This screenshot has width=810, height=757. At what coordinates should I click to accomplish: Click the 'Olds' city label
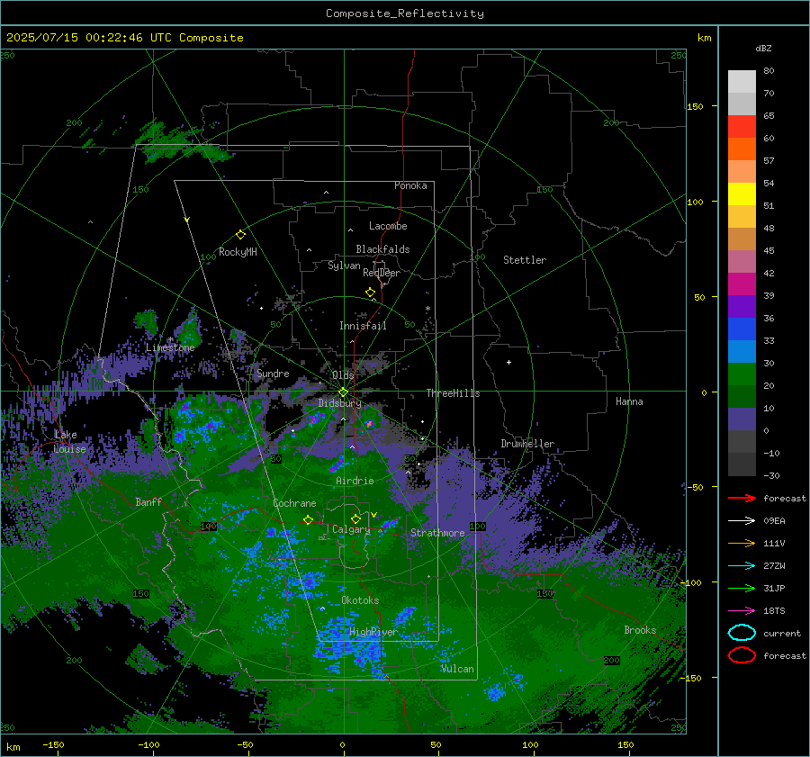coord(343,374)
